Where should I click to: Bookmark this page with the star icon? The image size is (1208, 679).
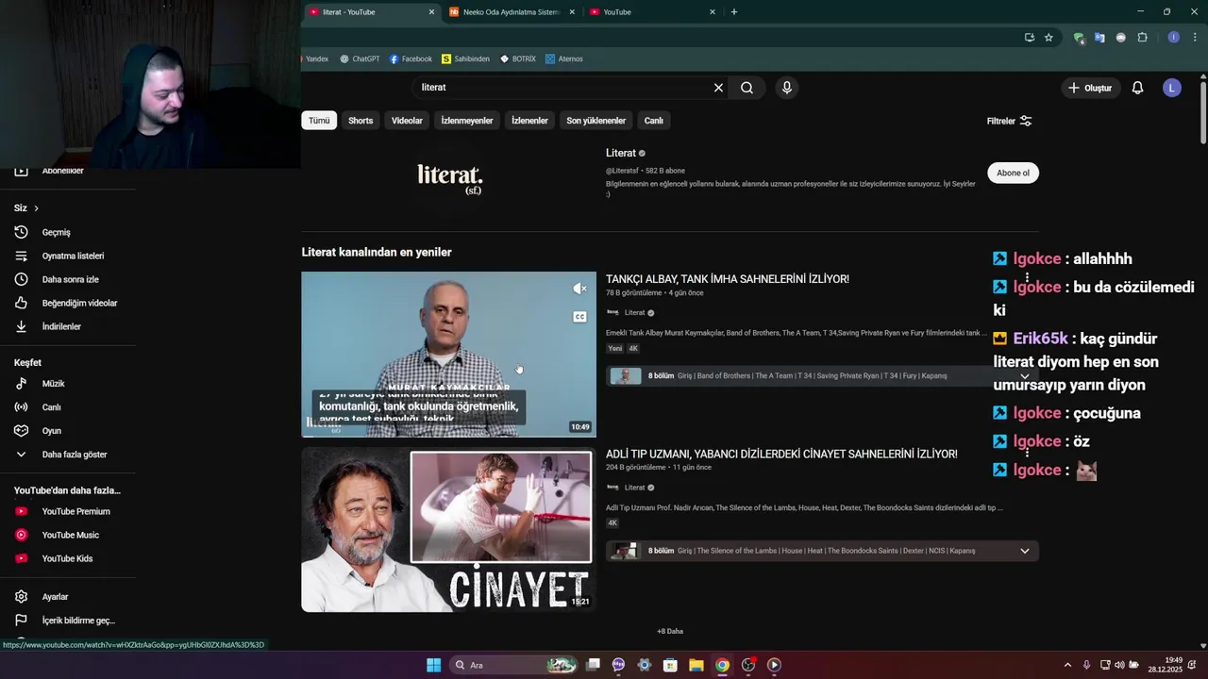(x=1049, y=38)
